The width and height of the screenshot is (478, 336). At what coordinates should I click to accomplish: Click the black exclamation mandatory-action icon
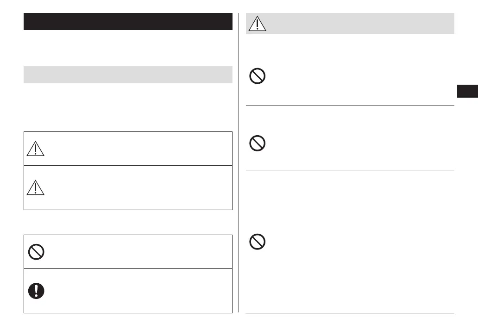pos(36,291)
